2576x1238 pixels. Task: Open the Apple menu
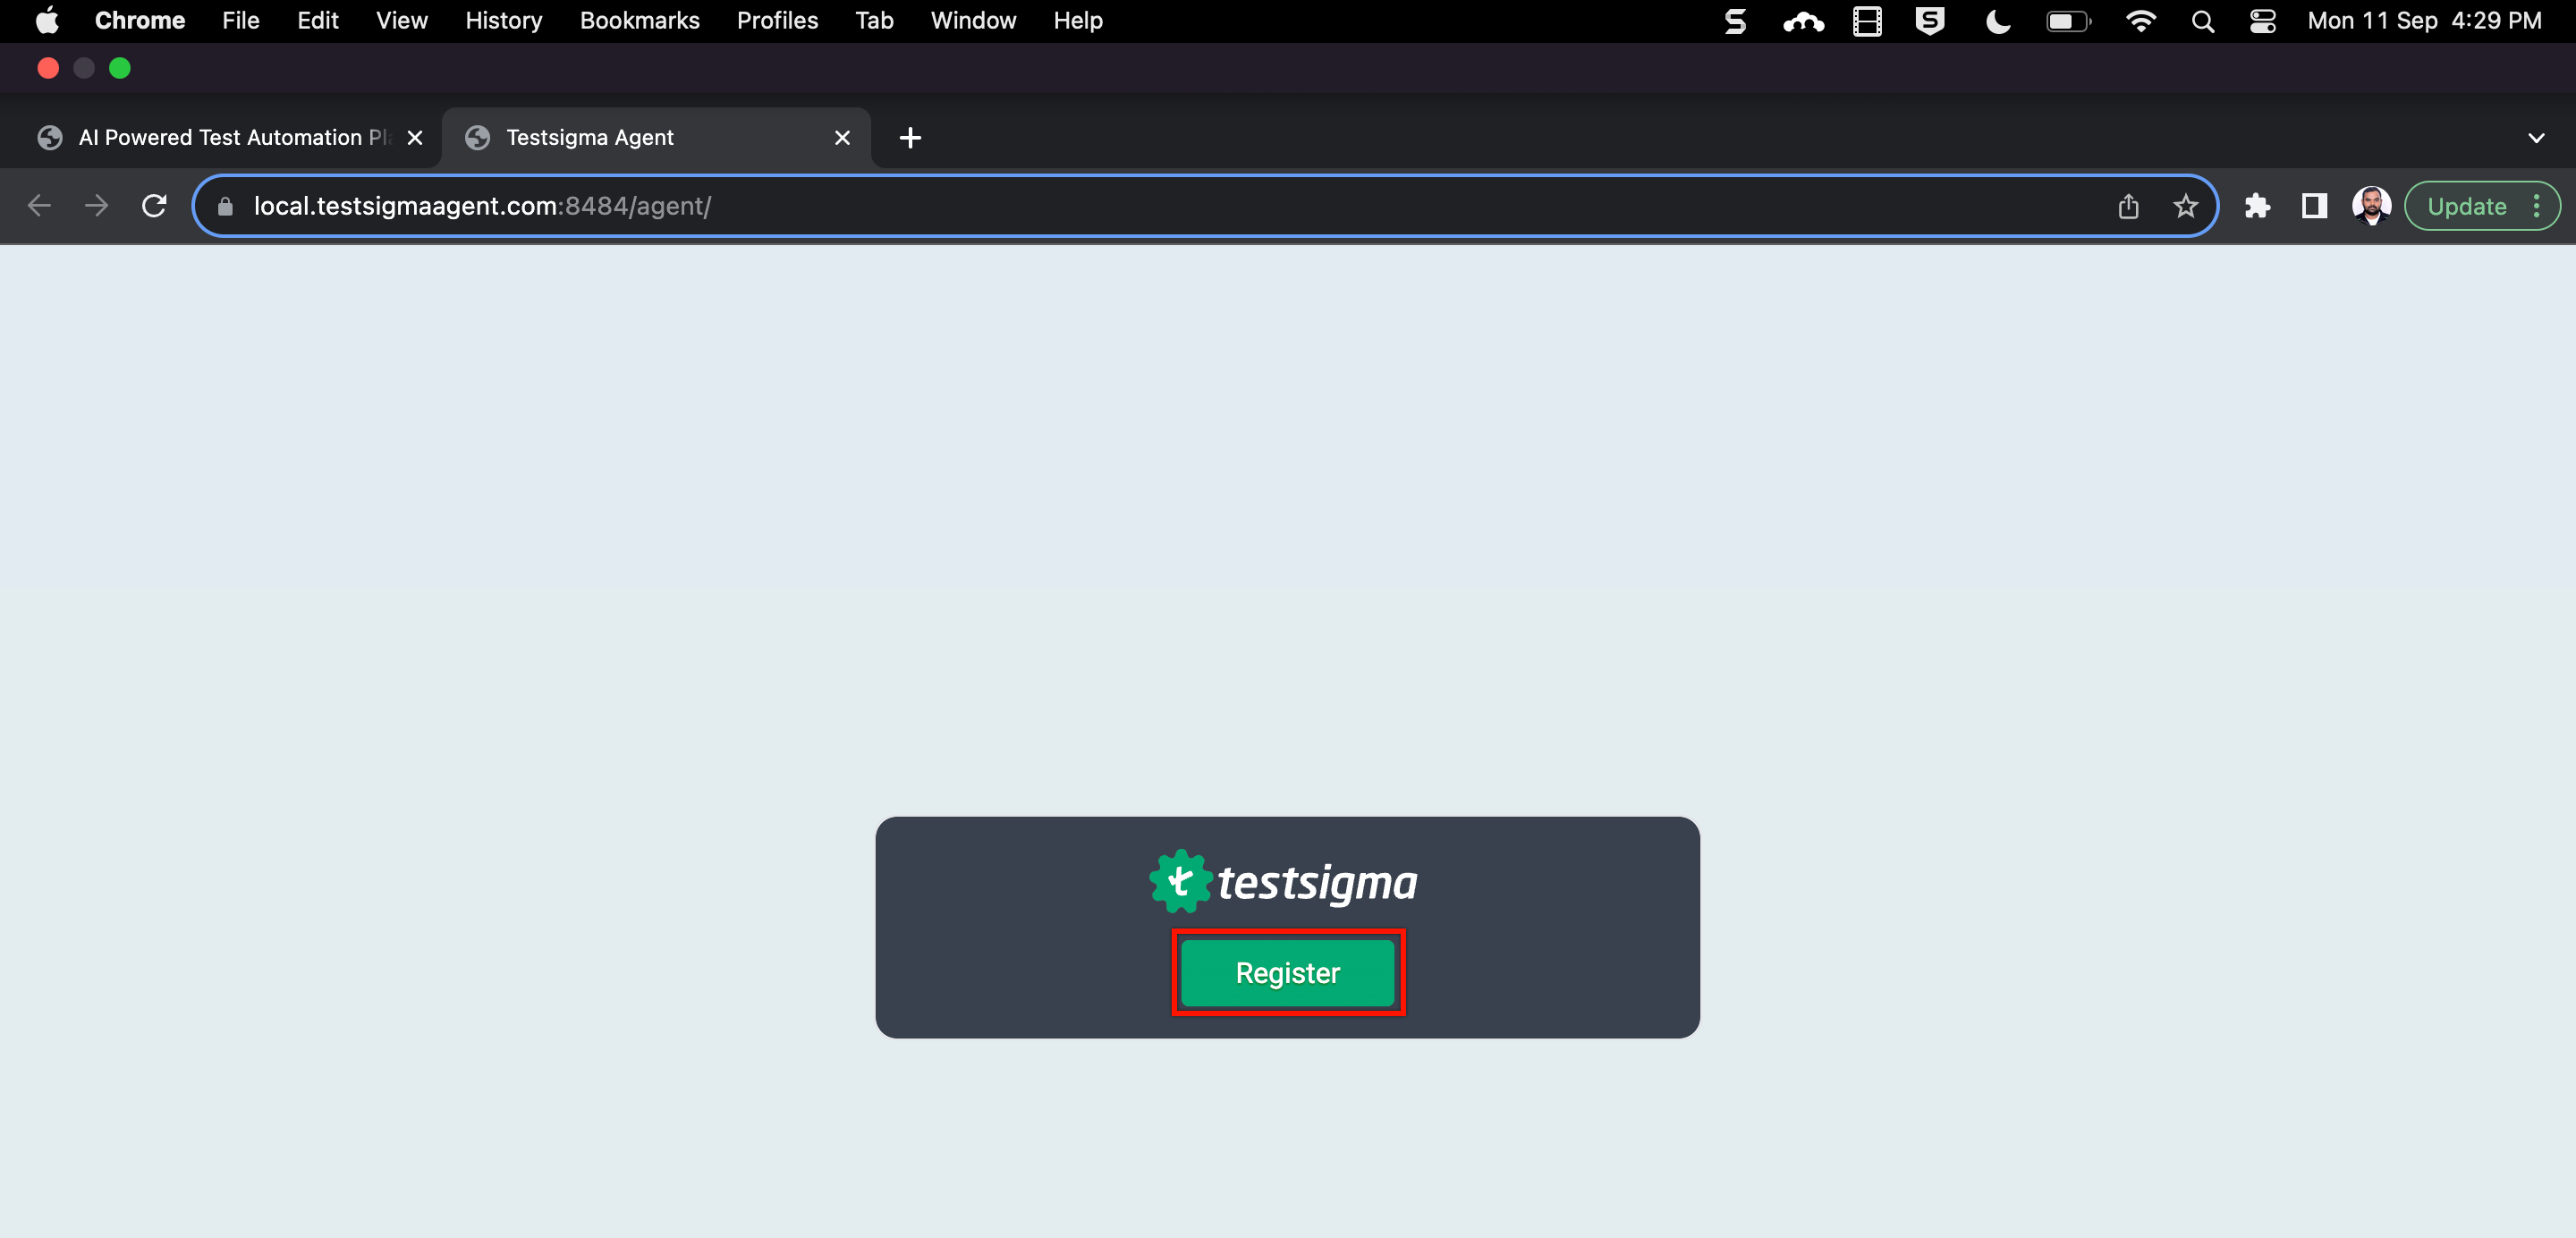pos(47,20)
